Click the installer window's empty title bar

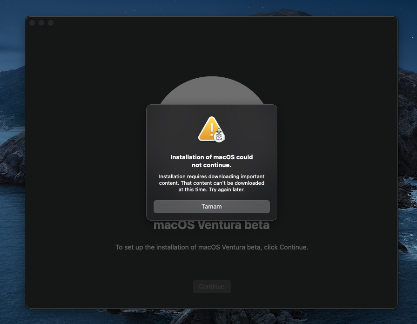point(209,23)
